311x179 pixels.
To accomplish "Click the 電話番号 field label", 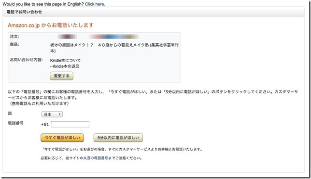I will (15, 123).
